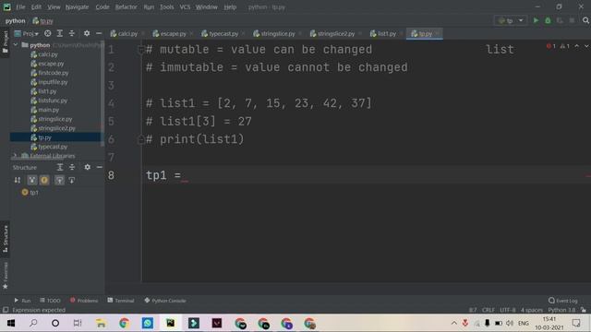591x332 pixels.
Task: Open the TODO tool window
Action: click(x=50, y=301)
